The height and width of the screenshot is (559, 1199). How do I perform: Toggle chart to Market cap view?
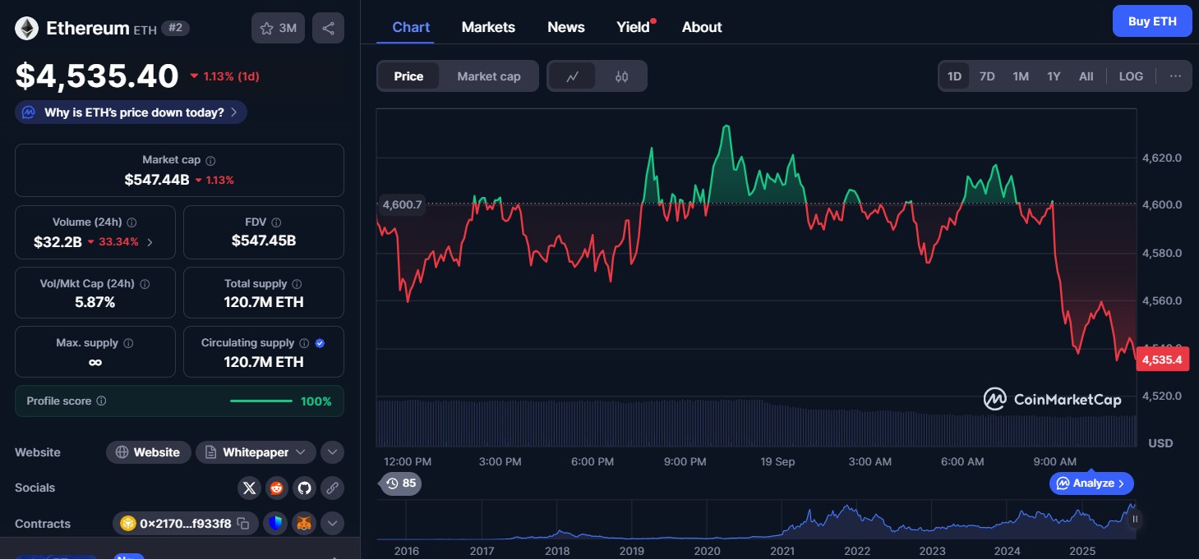pyautogui.click(x=488, y=76)
